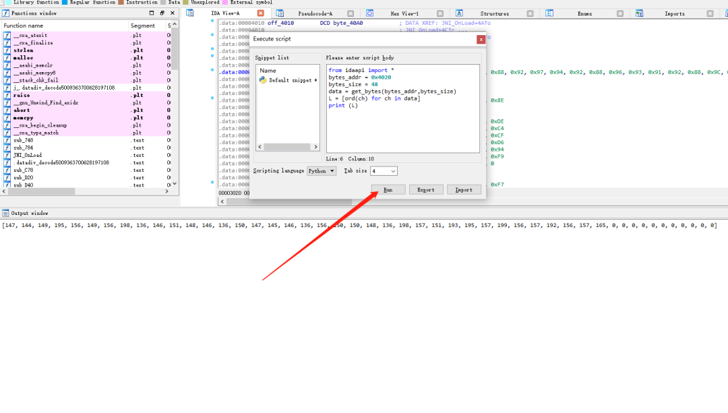
Task: Click the Output window panel icon
Action: coord(5,213)
